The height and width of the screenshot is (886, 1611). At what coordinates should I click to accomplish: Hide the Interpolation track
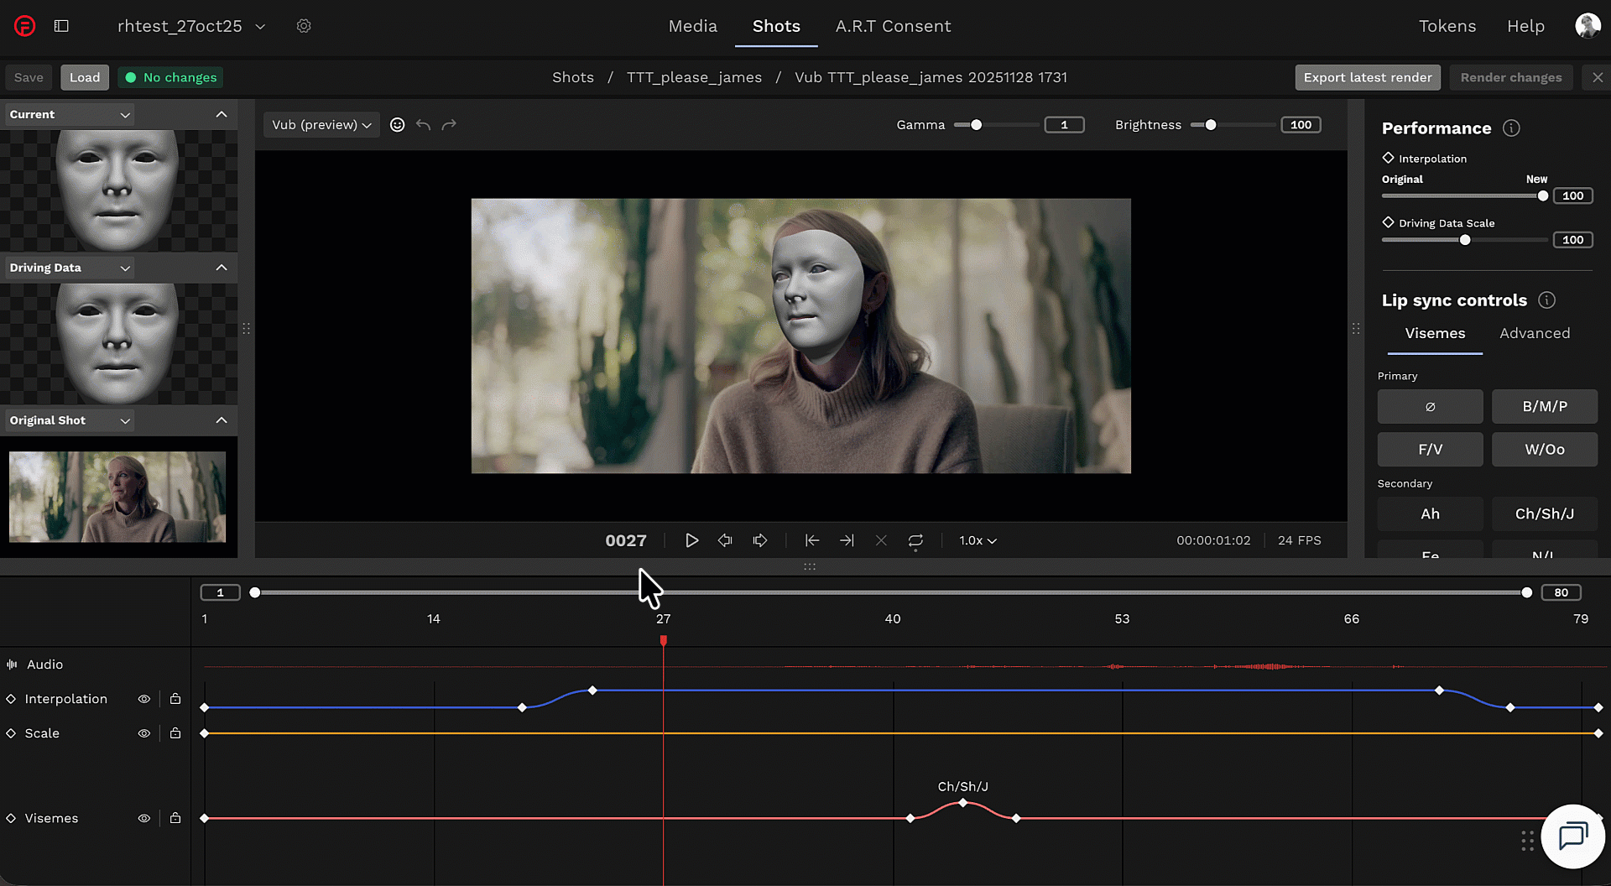click(x=144, y=699)
